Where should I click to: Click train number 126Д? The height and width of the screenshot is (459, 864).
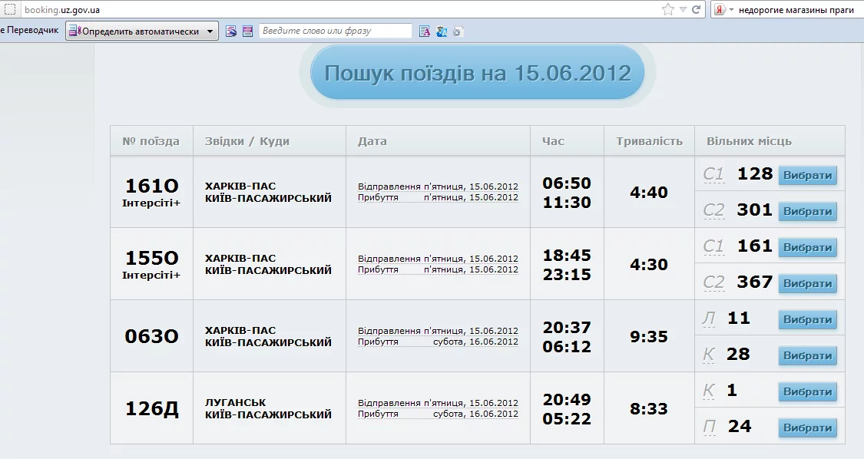[x=152, y=408]
